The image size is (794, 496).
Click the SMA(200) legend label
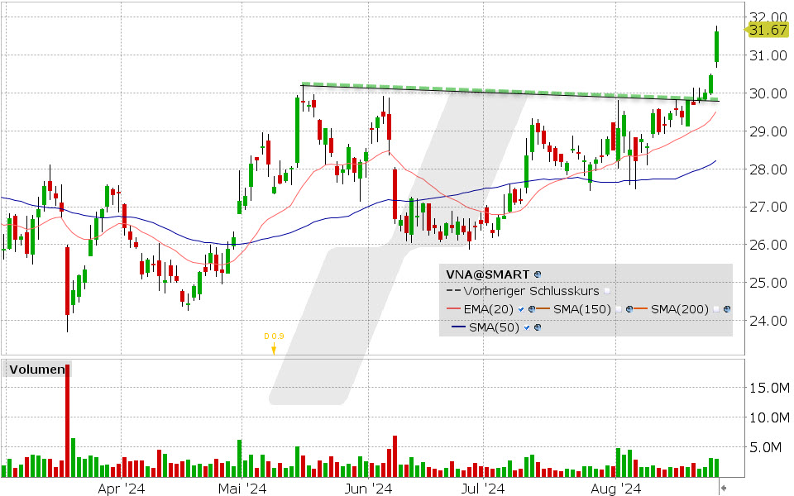[680, 309]
